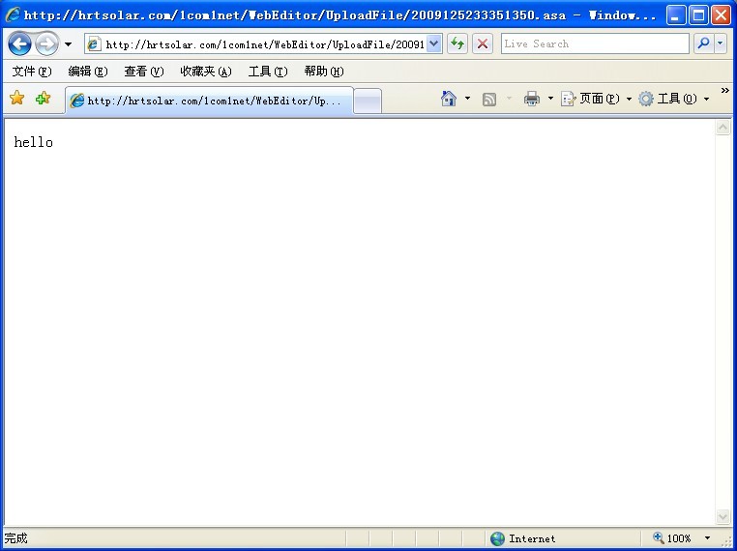Image resolution: width=737 pixels, height=551 pixels.
Task: Open the 工具(T) menu in menu bar
Action: [x=268, y=72]
